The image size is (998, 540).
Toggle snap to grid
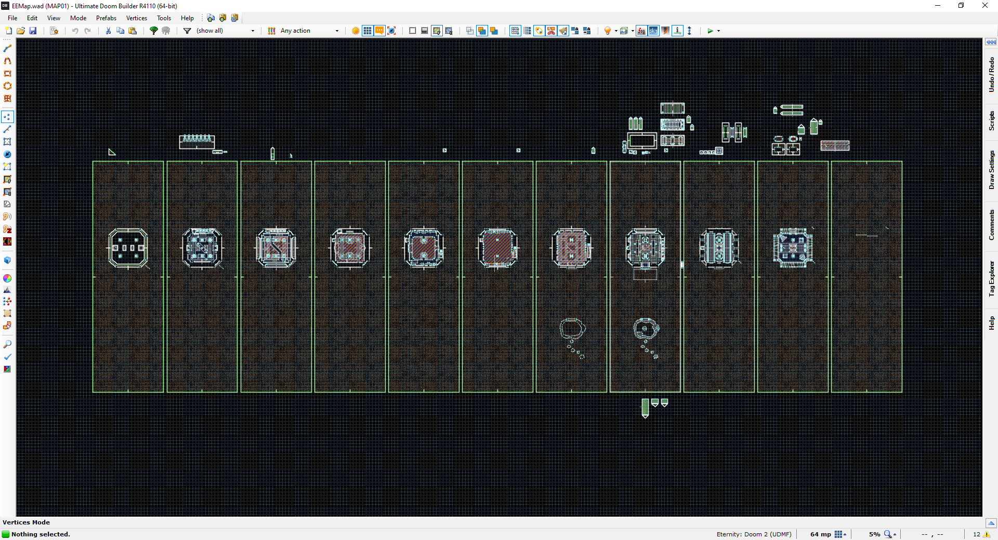click(x=515, y=31)
